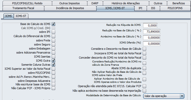Image resolution: width=191 pixels, height=100 pixels.
Task: Tick the sobre Embalagem checkbox
Action: click(53, 48)
